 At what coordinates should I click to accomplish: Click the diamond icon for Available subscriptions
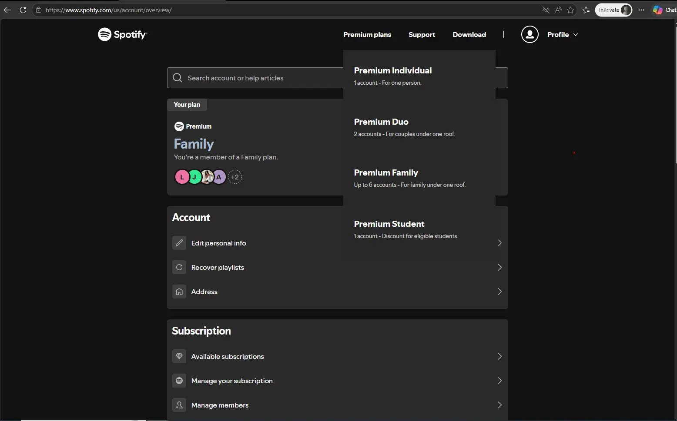click(179, 356)
